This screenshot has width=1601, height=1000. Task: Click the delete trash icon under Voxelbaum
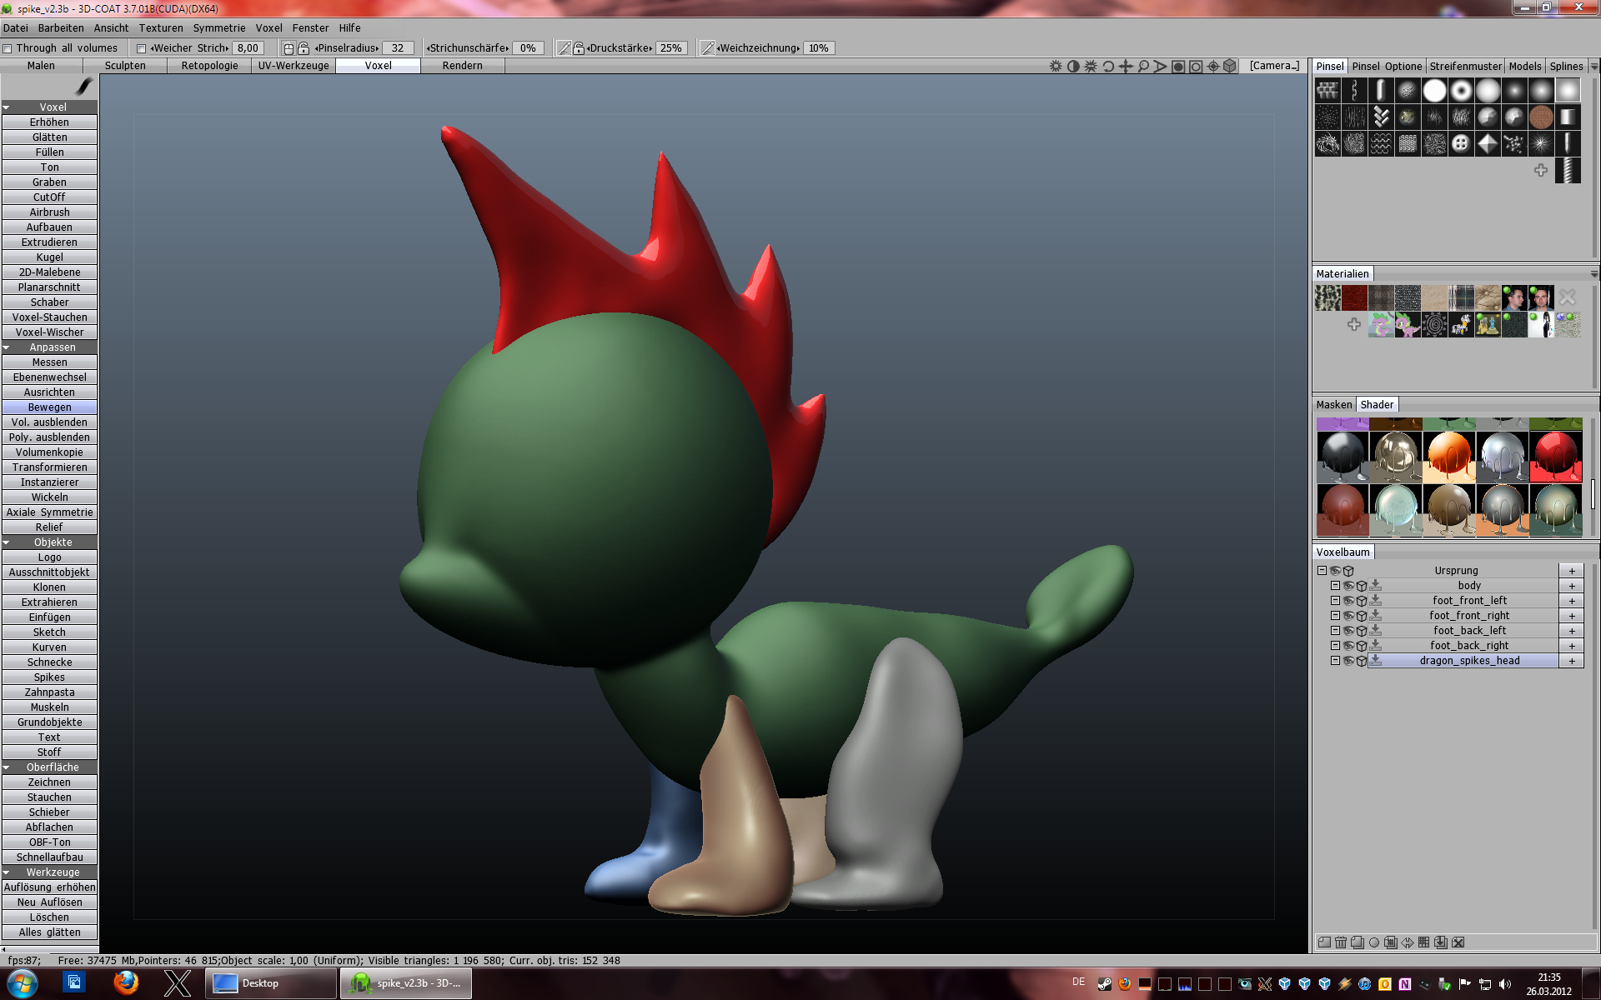click(x=1341, y=942)
